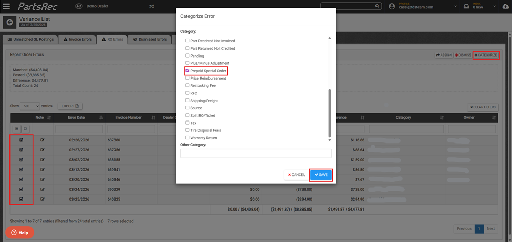The height and width of the screenshot is (242, 512).
Task: Focus the Error Date filter field
Action: click(79, 129)
